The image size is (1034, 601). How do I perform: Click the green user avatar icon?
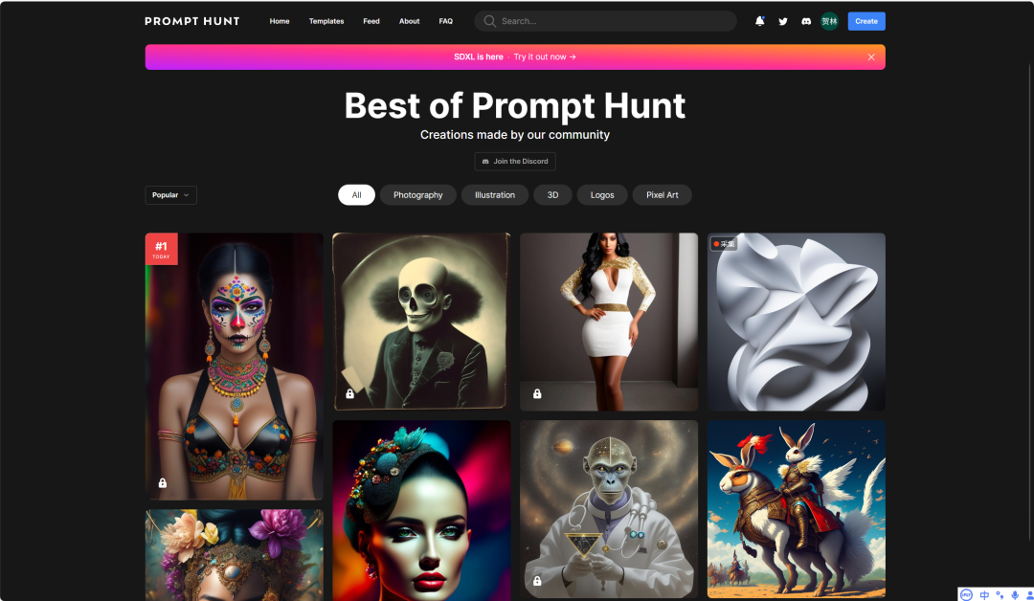[829, 21]
